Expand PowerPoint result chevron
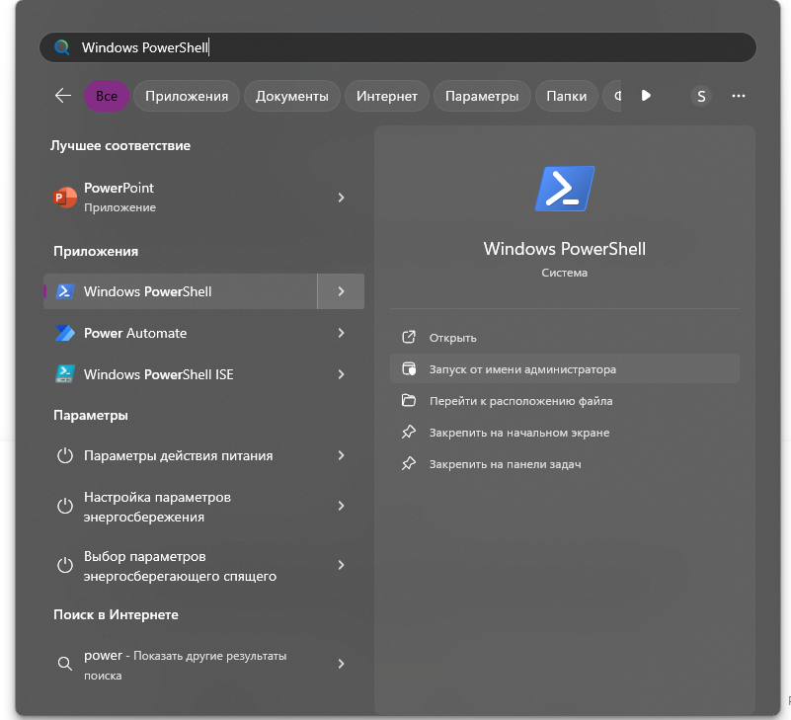Viewport: 791px width, 720px height. coord(341,198)
